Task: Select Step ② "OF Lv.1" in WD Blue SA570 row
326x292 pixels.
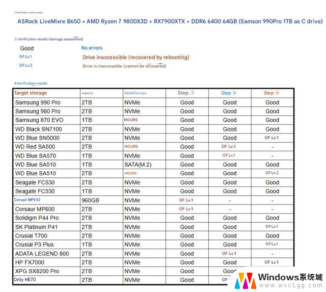Action: pyautogui.click(x=229, y=155)
